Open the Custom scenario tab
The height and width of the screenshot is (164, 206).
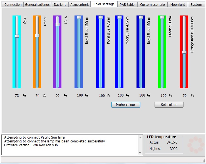tap(152, 5)
